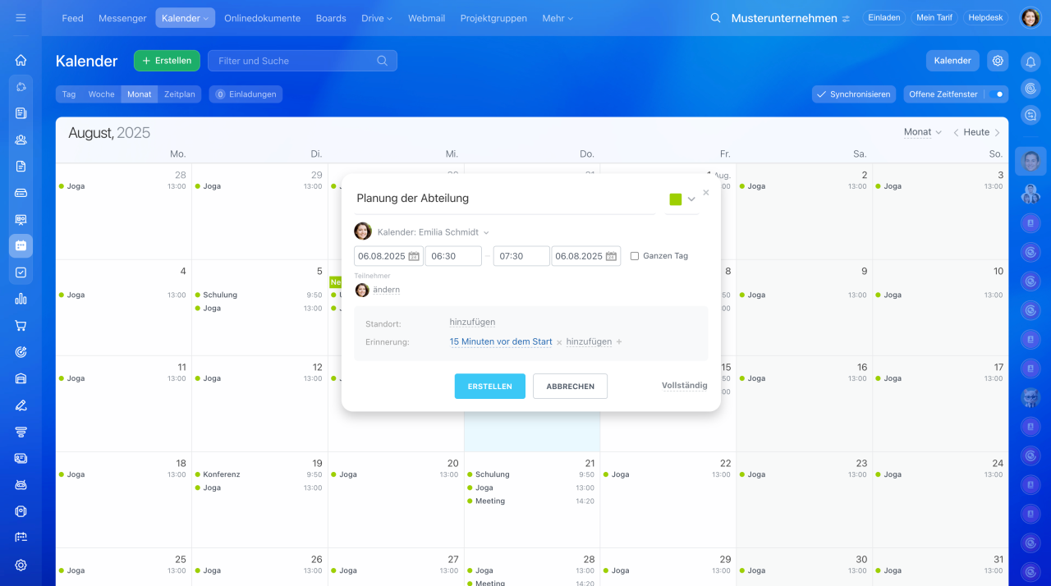Close the event creation popup
1051x586 pixels.
click(x=706, y=193)
